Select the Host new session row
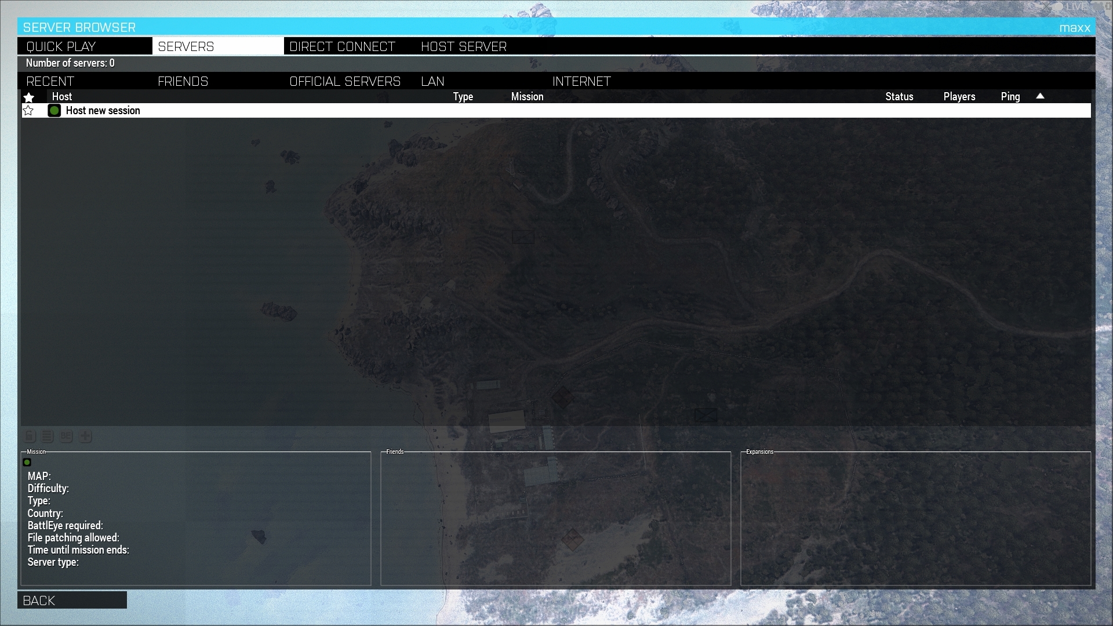 [x=406, y=111]
